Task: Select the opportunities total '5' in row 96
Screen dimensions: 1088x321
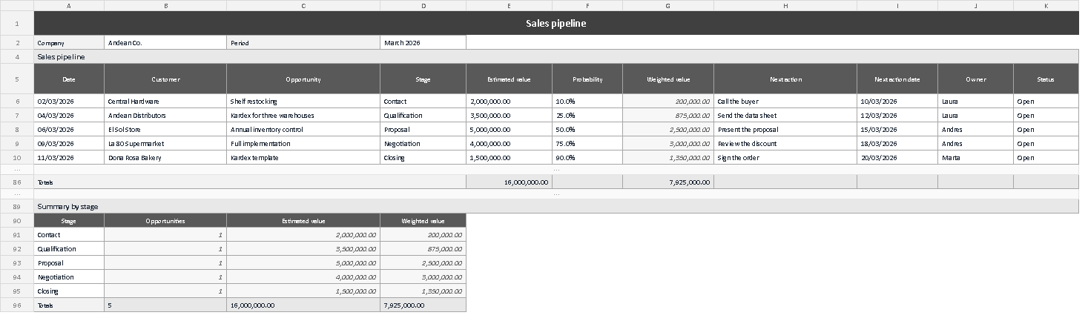Action: pyautogui.click(x=165, y=305)
